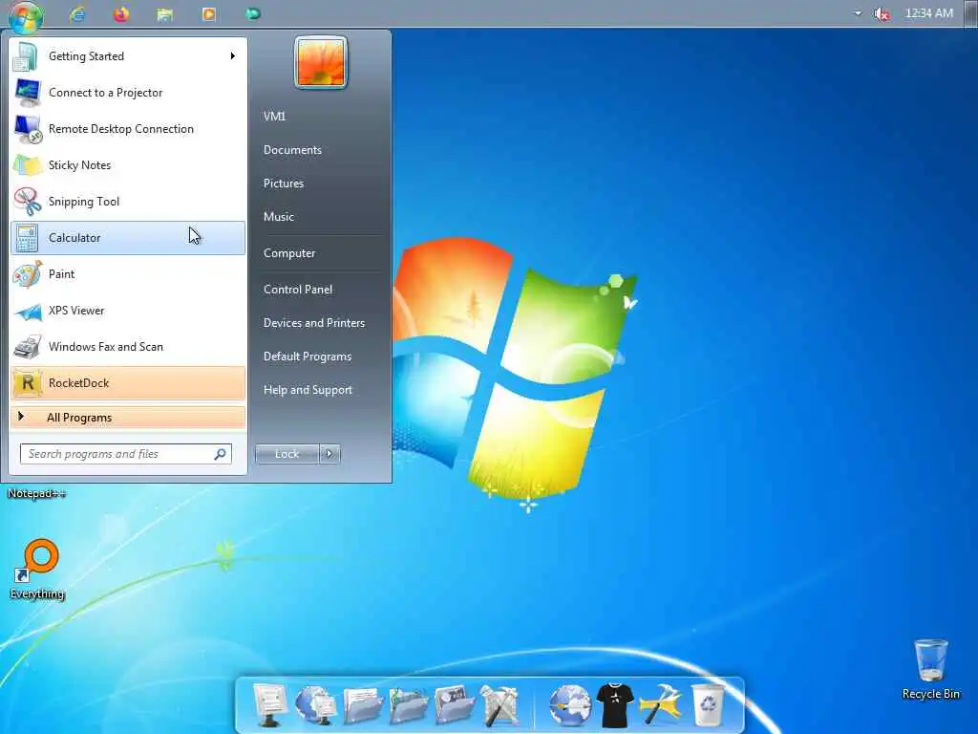Open the music folder icon in RocketDock
Image resolution: width=978 pixels, height=734 pixels.
[x=409, y=705]
